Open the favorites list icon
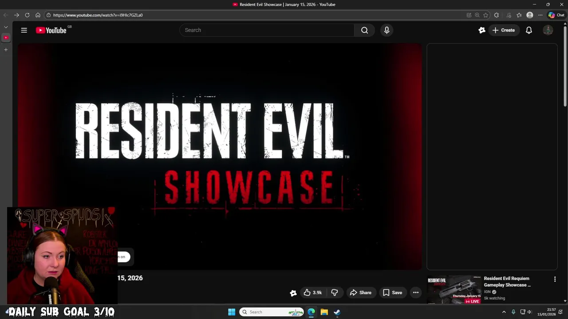 click(x=519, y=15)
